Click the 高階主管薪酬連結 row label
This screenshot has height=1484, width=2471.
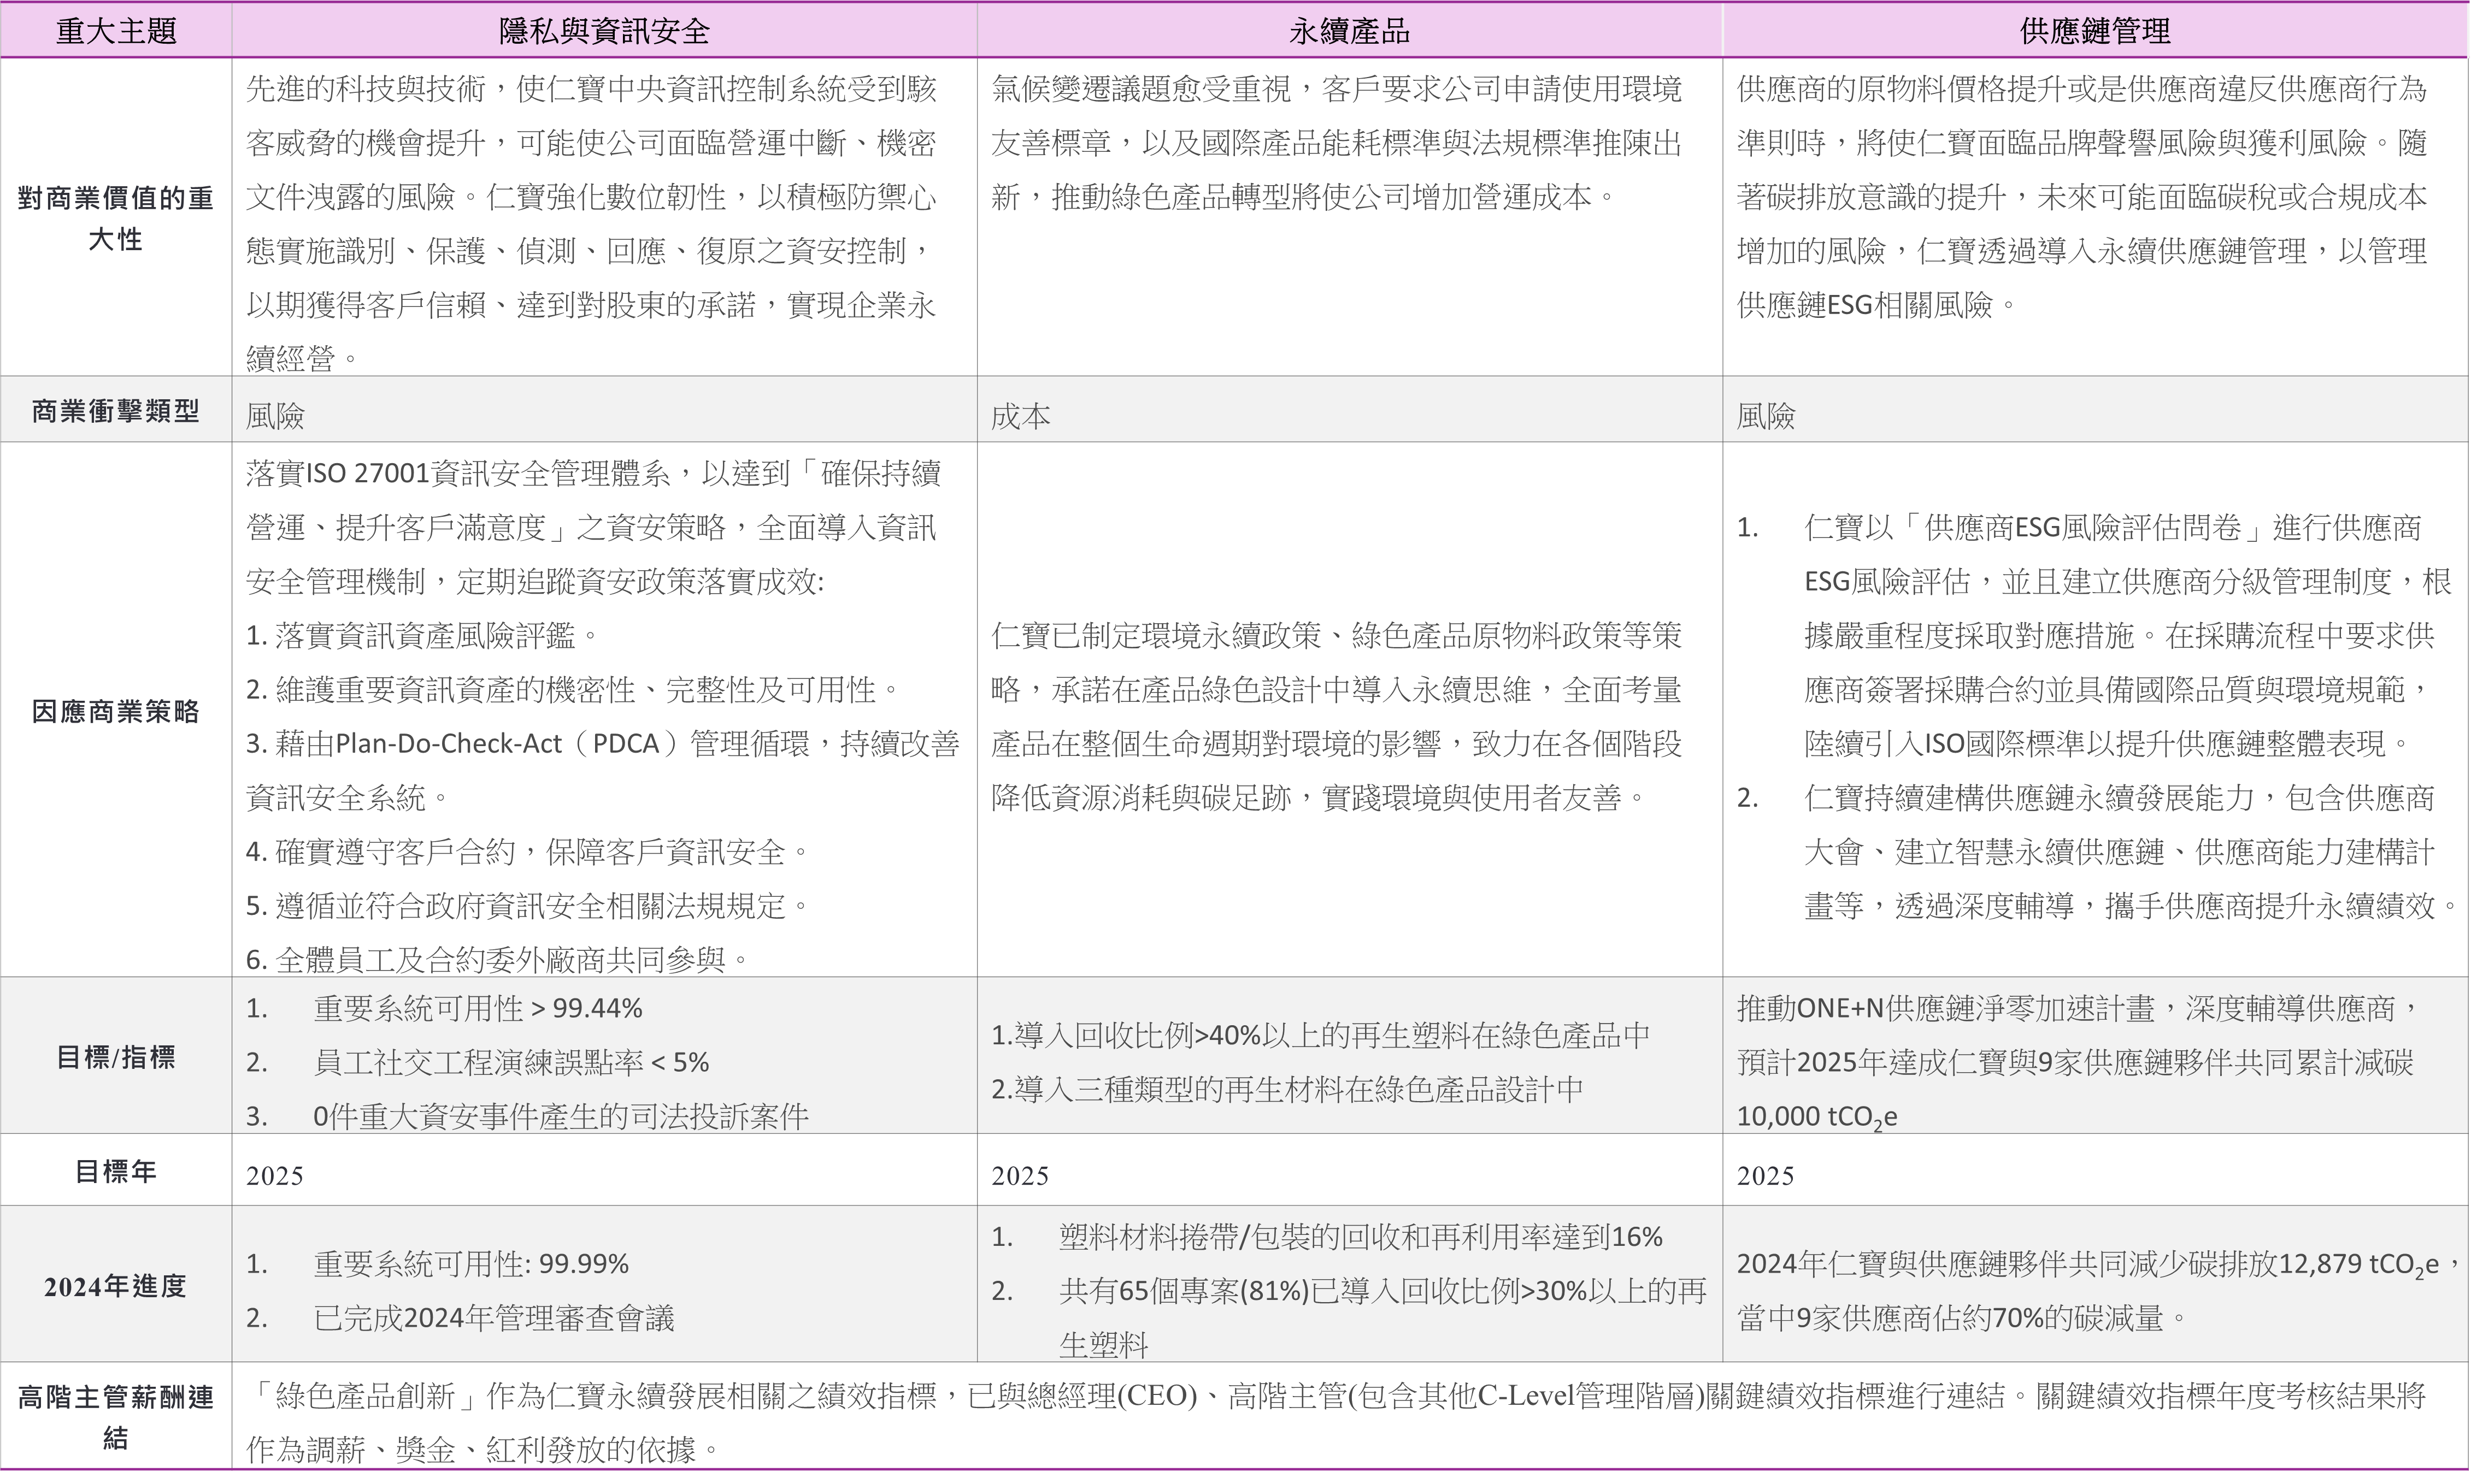tap(116, 1417)
